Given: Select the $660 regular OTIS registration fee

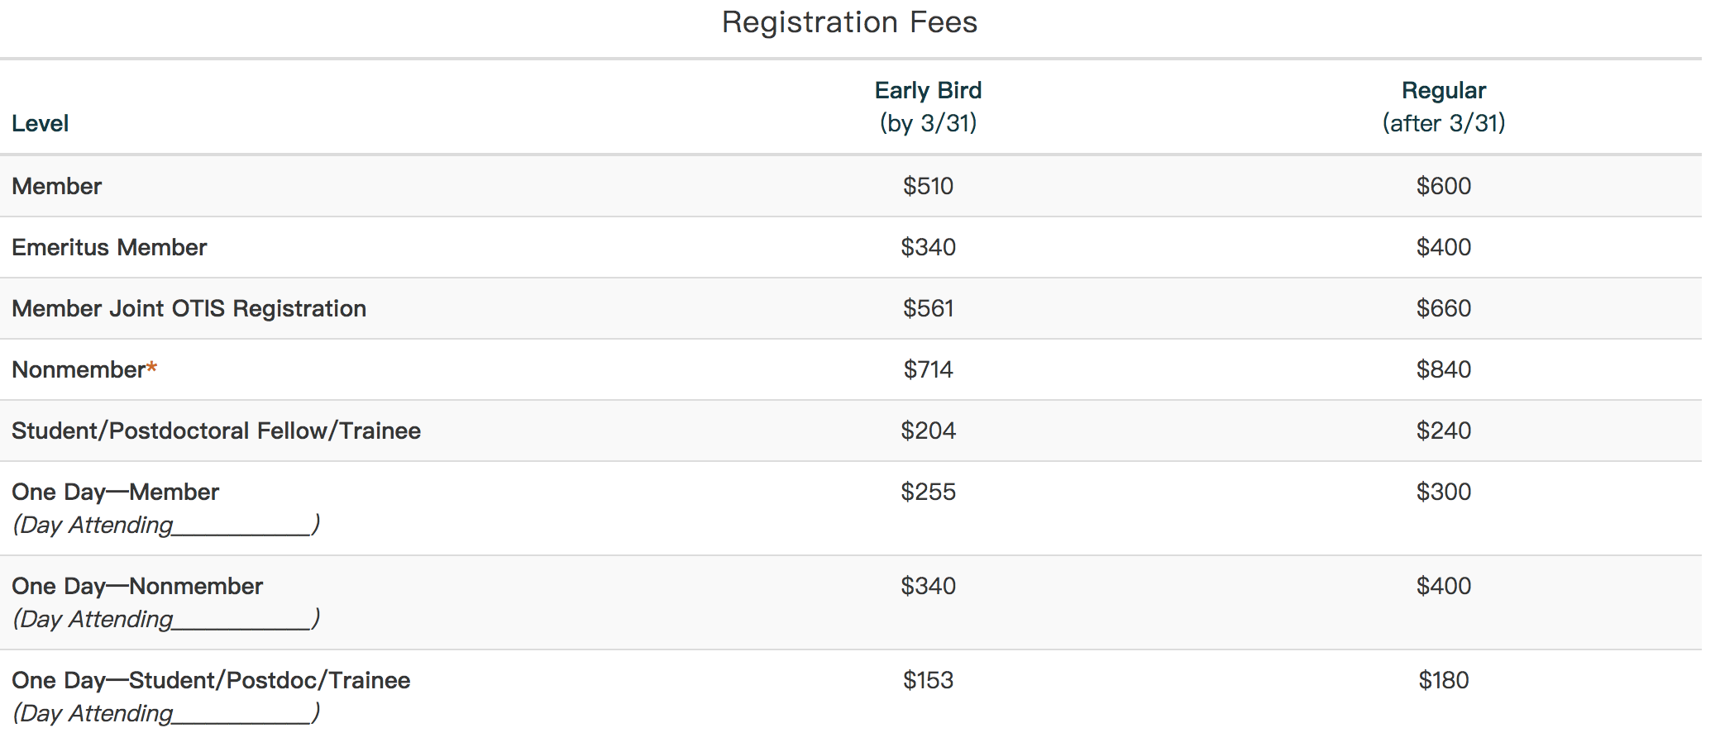Looking at the screenshot, I should point(1444,308).
